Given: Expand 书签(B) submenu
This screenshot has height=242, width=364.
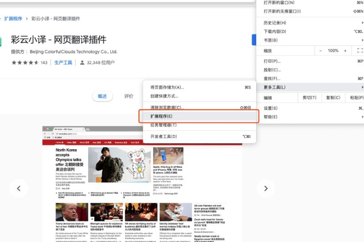Looking at the screenshot, I should (310, 40).
